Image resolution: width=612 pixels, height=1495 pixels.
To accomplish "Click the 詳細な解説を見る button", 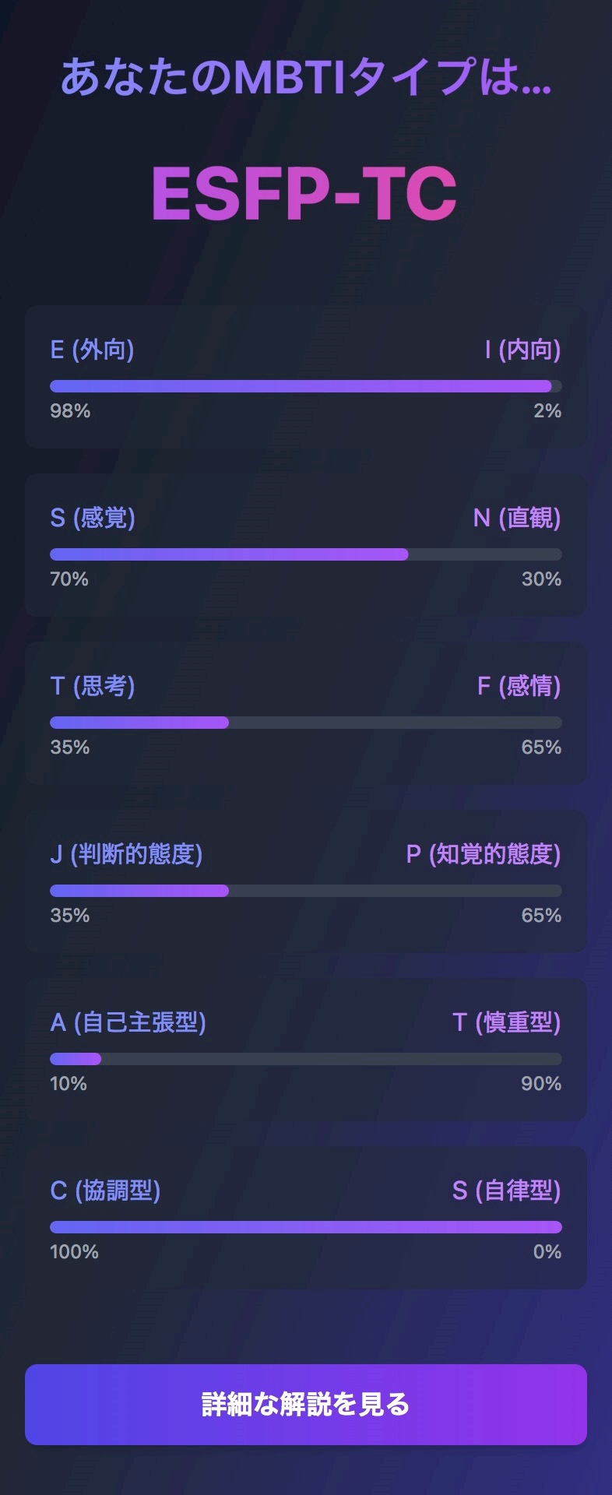I will 305,1404.
